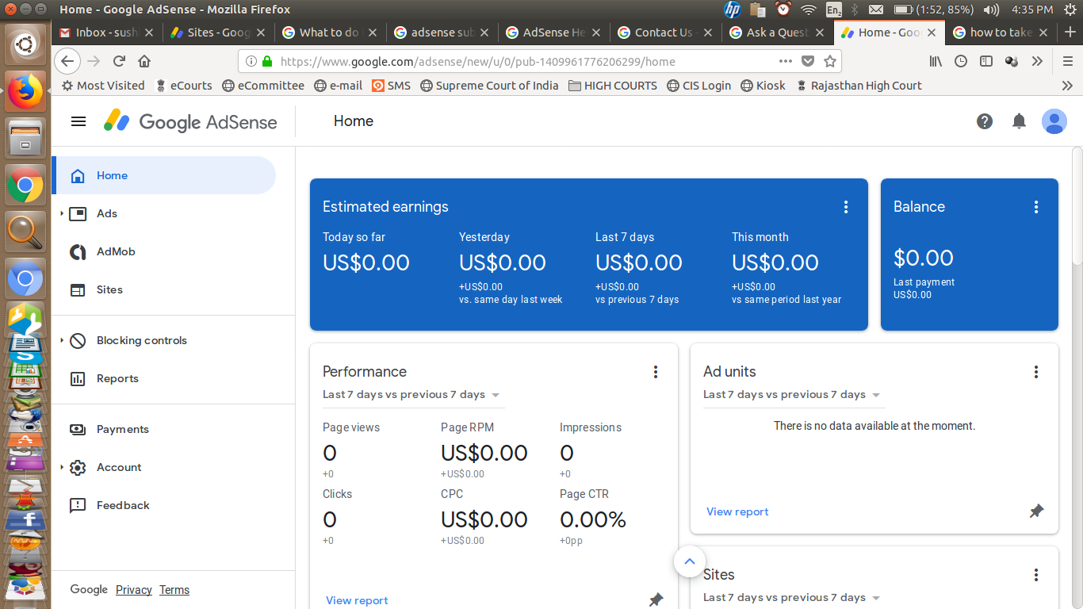The height and width of the screenshot is (609, 1083).
Task: Open the volume indicator in top panel
Action: coord(990,10)
